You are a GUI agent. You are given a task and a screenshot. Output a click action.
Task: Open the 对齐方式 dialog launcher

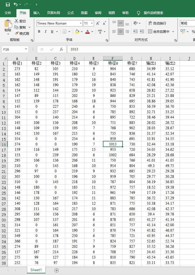click(176, 40)
